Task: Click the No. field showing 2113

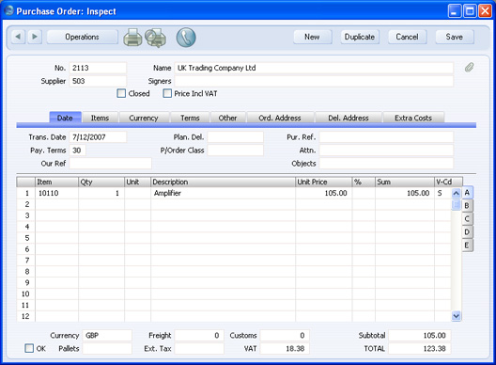Action: (98, 68)
